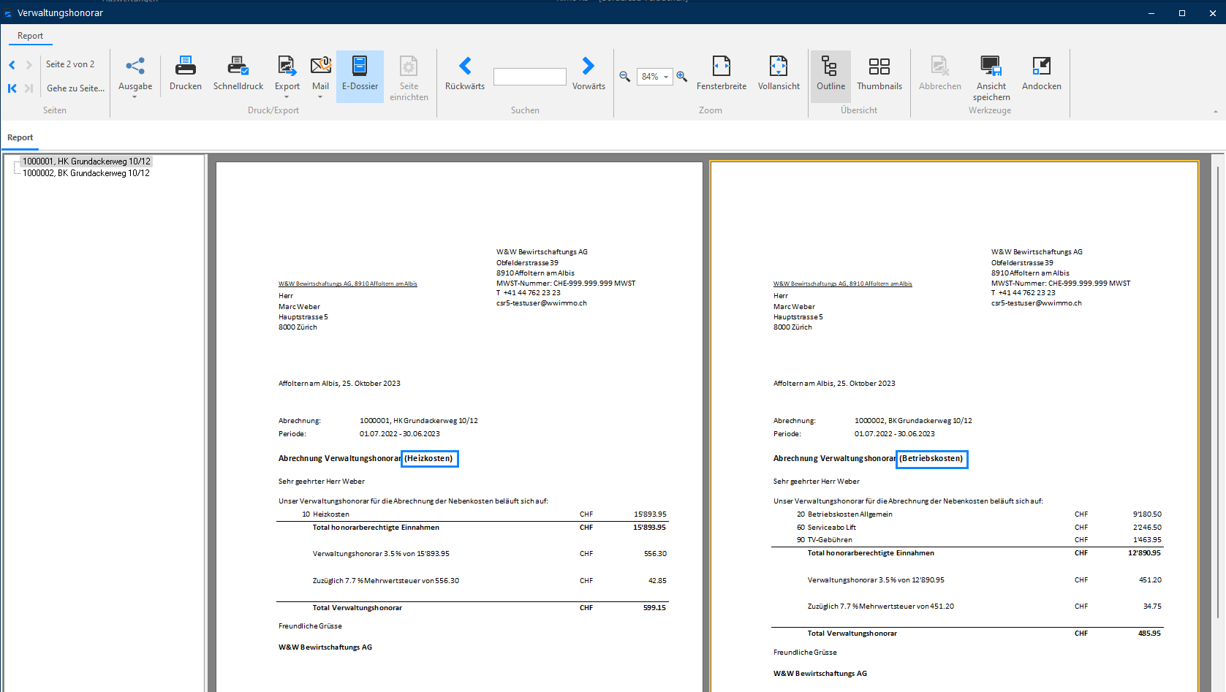Viewport: 1226px width, 692px height.
Task: Search backwards with Rückwärts arrow
Action: 465,66
